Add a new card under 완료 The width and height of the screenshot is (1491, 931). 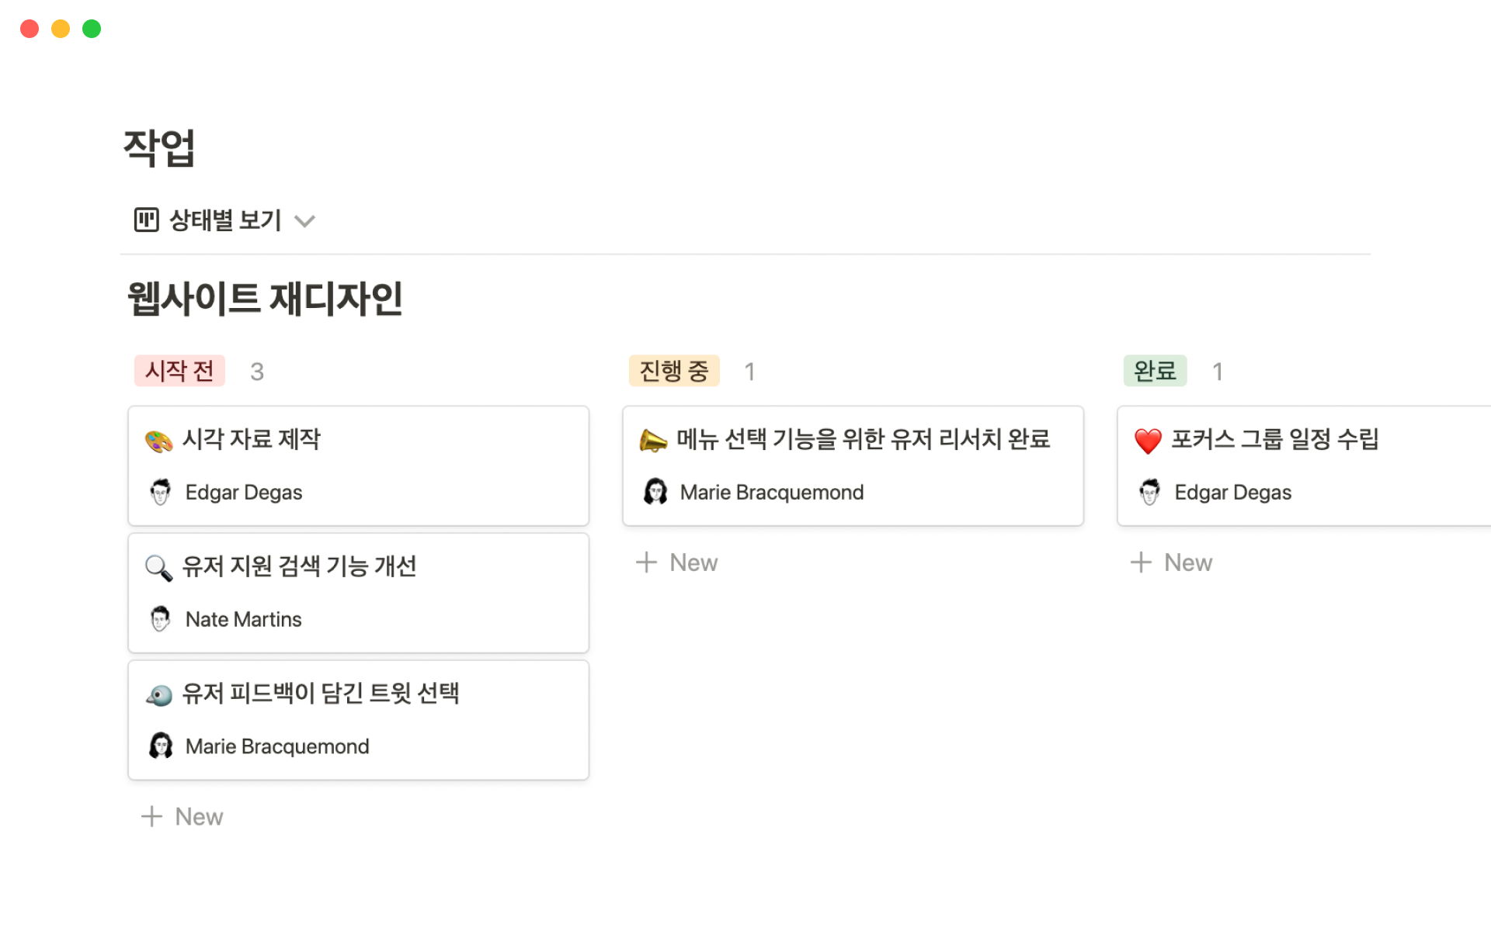click(1173, 562)
